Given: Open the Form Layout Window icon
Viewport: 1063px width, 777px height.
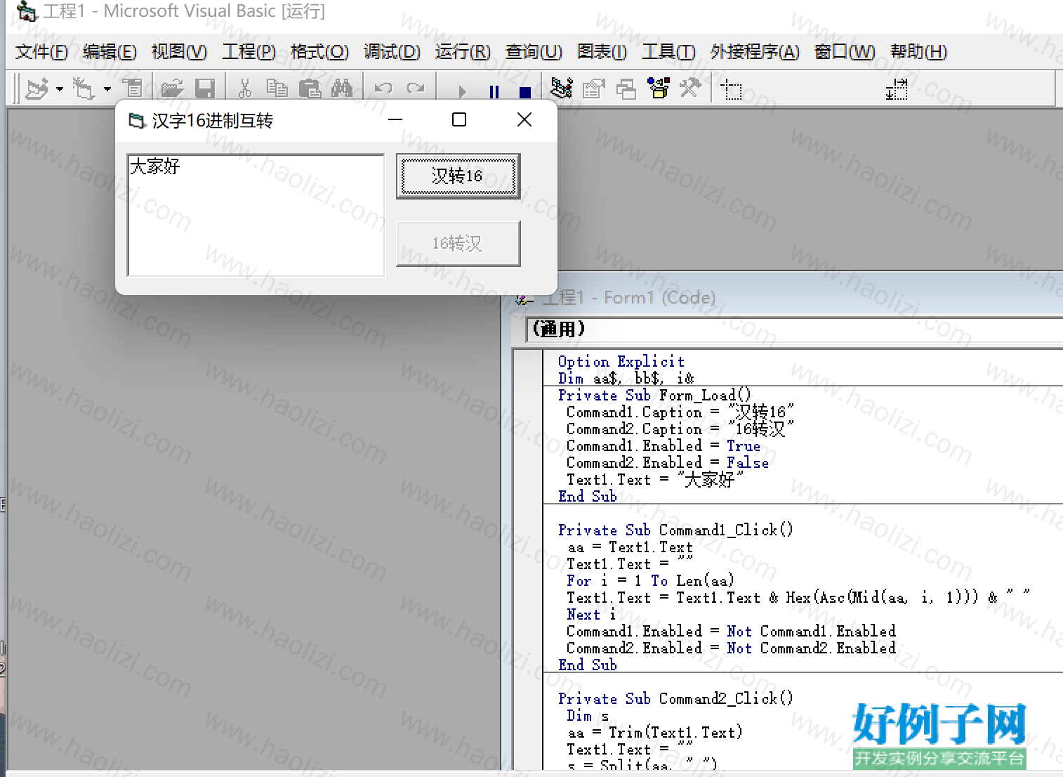Looking at the screenshot, I should coord(626,89).
